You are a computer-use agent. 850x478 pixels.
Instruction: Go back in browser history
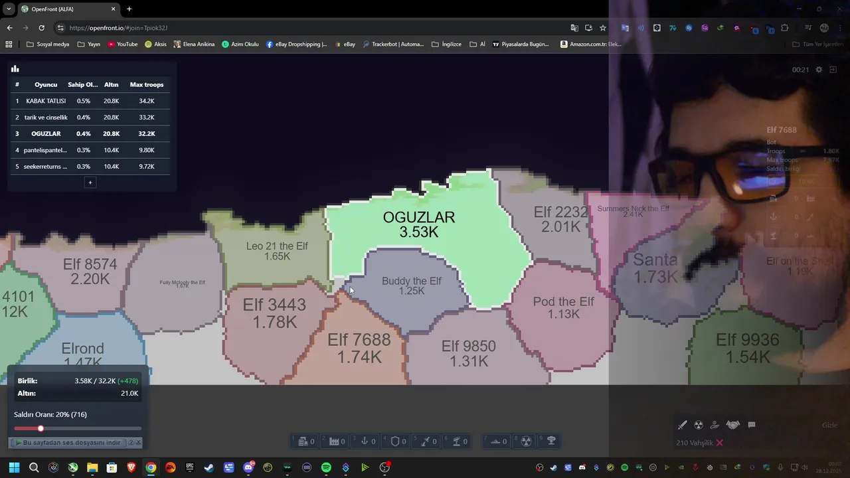(x=9, y=28)
